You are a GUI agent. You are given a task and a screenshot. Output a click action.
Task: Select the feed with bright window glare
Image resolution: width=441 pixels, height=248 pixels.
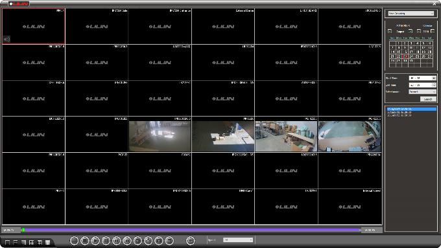160,137
